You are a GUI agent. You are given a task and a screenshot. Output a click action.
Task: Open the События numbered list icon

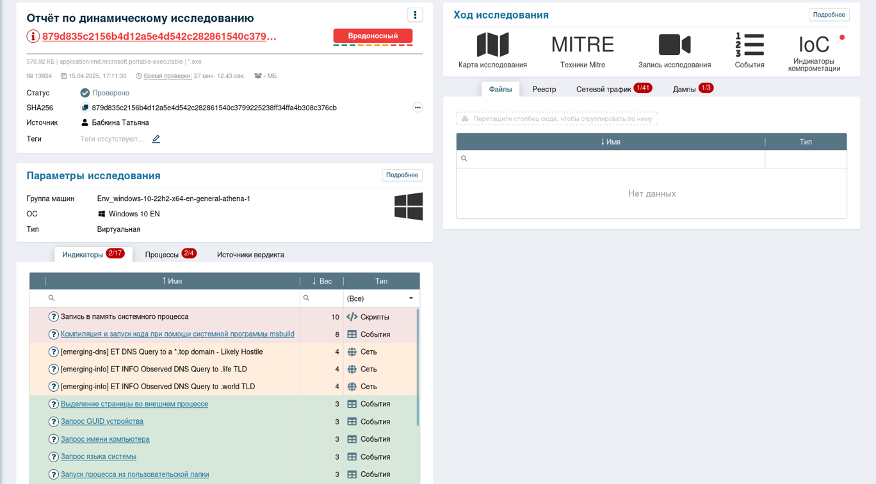tap(749, 45)
